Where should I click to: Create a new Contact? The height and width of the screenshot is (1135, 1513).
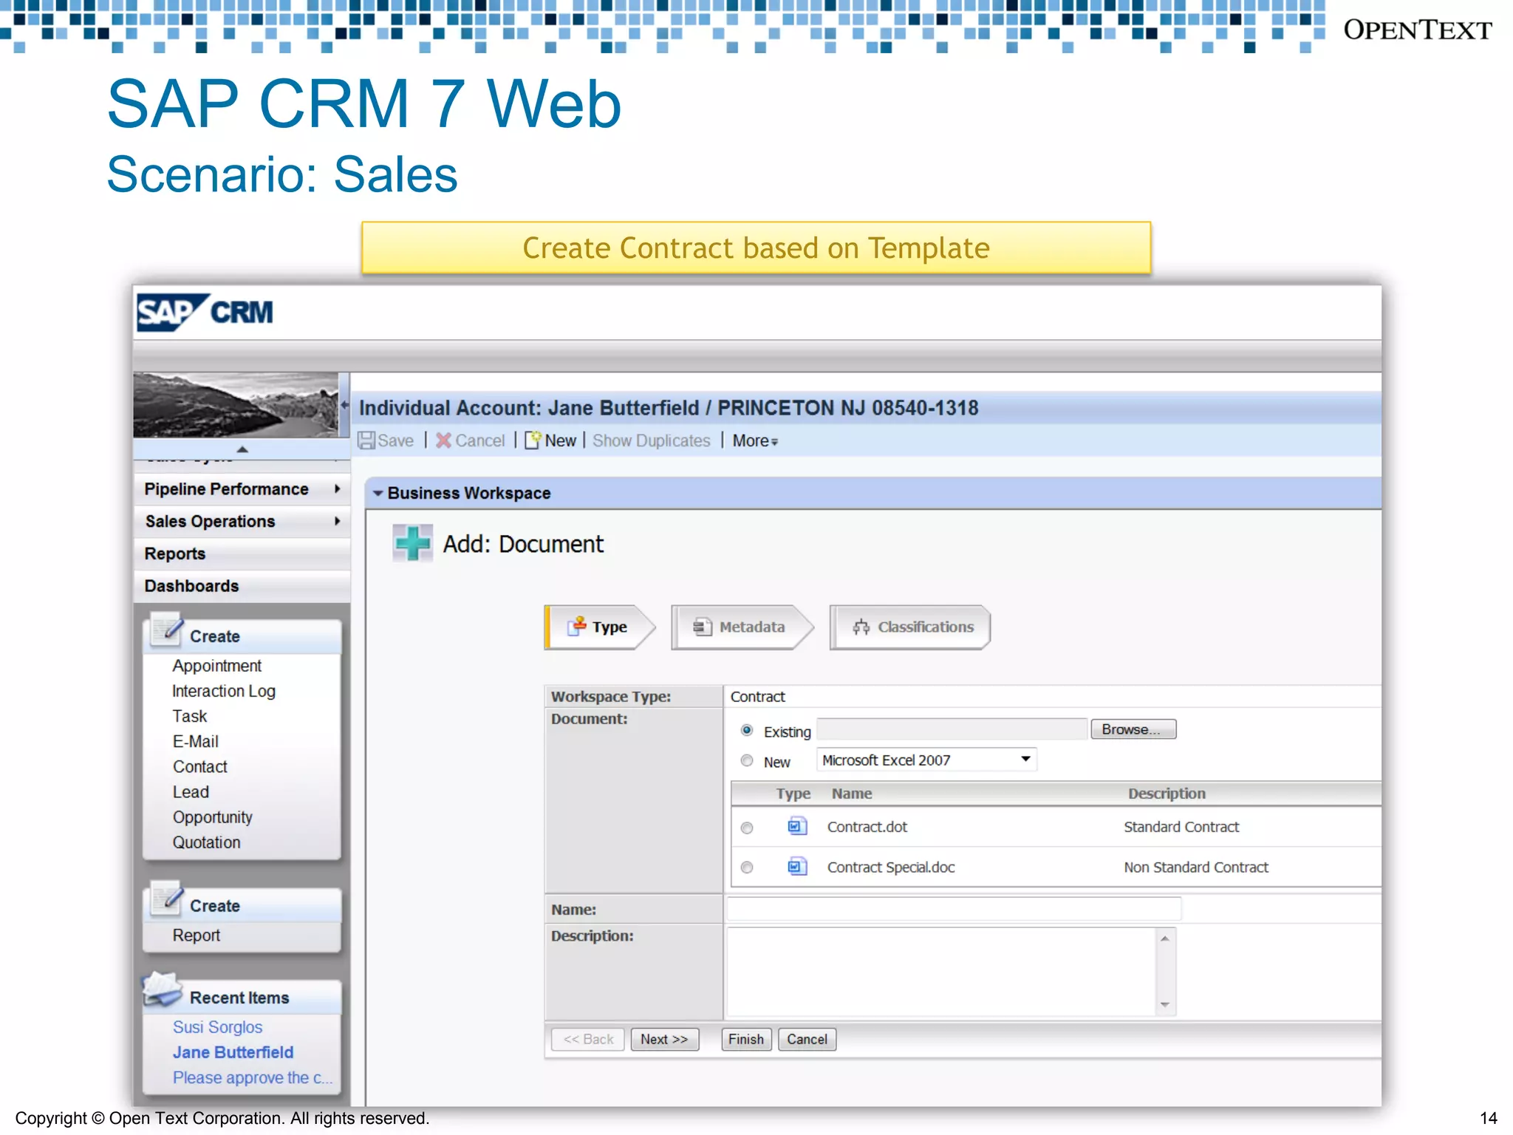click(199, 766)
